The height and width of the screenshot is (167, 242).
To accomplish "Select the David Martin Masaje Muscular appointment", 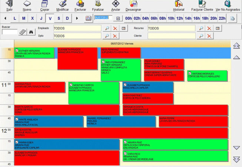I will click(x=121, y=133).
